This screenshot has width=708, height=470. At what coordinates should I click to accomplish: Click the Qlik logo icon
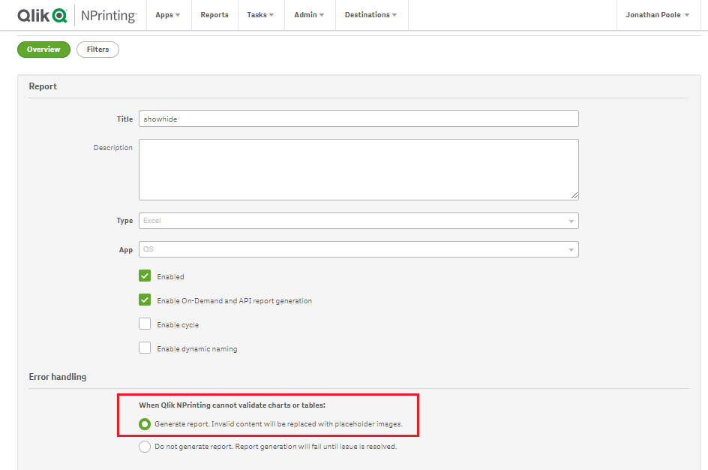point(43,15)
